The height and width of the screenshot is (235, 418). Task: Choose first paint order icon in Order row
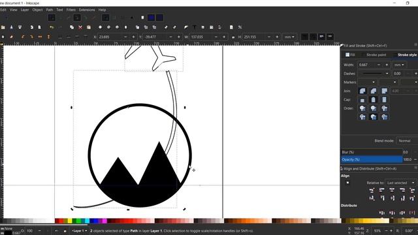pos(362,108)
